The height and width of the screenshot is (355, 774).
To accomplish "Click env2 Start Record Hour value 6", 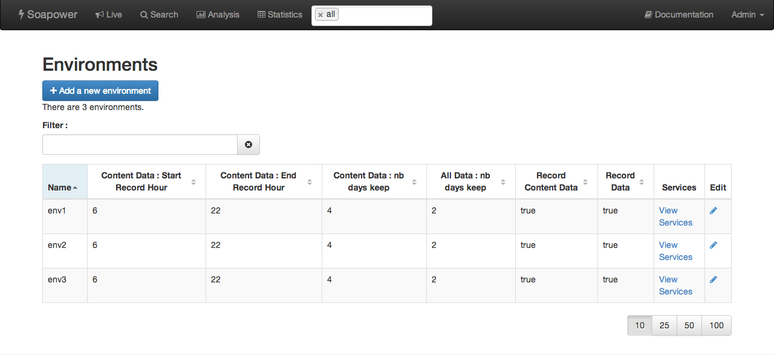I will (95, 245).
